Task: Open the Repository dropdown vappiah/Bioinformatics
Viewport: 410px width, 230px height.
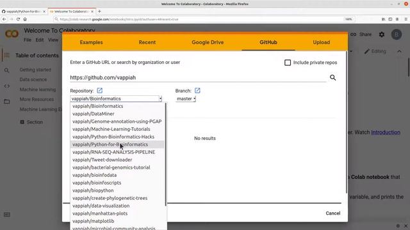Action: 116,98
